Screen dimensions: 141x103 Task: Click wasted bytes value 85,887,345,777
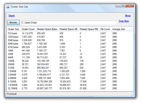pyautogui.click(x=44, y=88)
